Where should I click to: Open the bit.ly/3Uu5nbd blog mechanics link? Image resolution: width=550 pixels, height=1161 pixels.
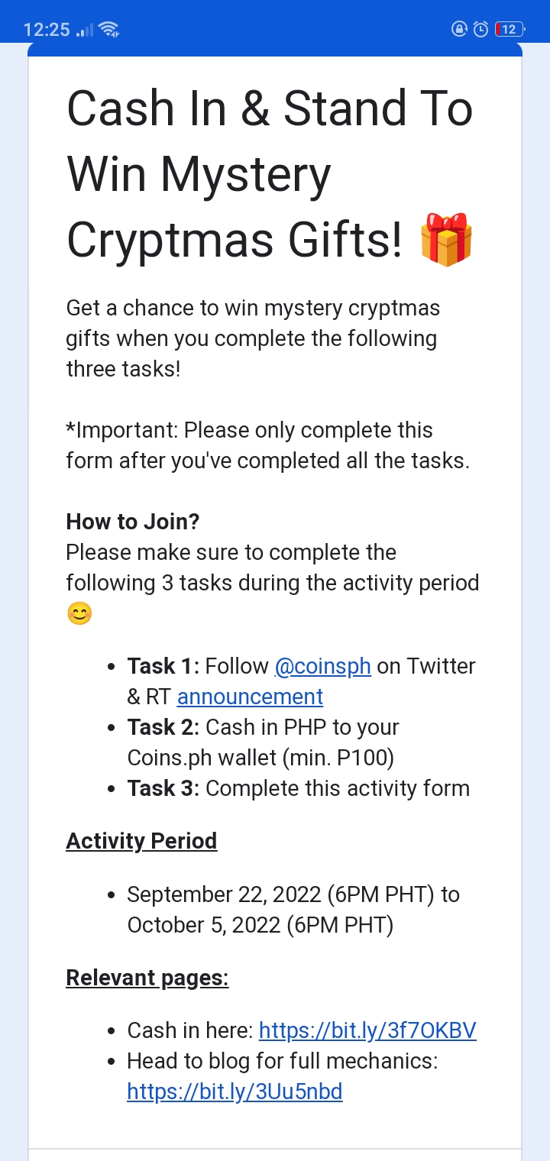click(x=235, y=1091)
